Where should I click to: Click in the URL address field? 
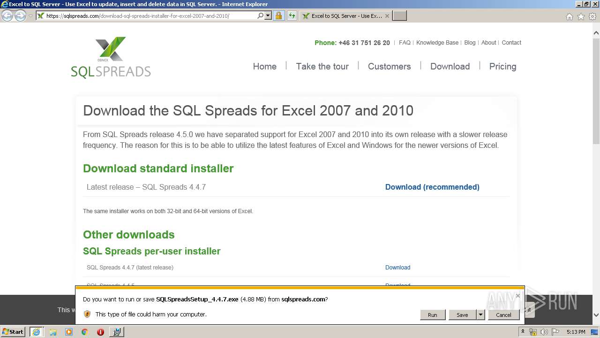[x=150, y=15]
